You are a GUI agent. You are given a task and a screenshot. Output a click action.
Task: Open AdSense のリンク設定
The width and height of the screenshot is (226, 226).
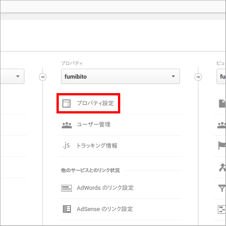[x=105, y=209]
